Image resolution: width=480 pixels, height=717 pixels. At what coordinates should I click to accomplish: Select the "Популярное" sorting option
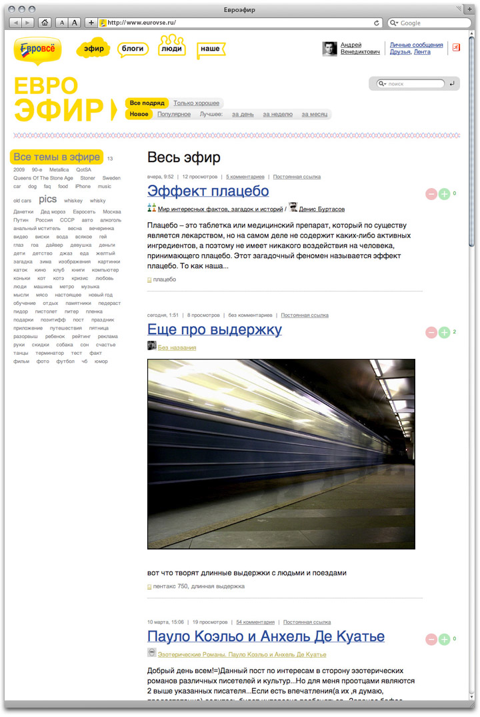click(x=174, y=115)
